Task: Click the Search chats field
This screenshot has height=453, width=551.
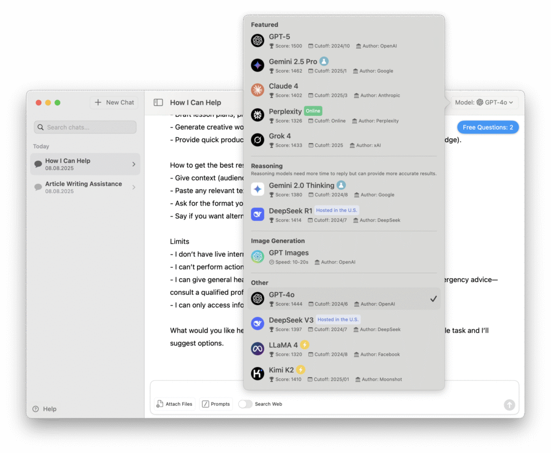Action: pos(85,127)
